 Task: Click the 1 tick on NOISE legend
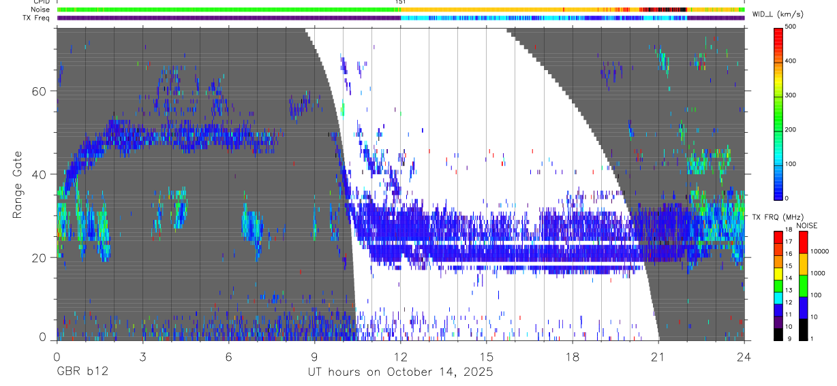coord(811,340)
